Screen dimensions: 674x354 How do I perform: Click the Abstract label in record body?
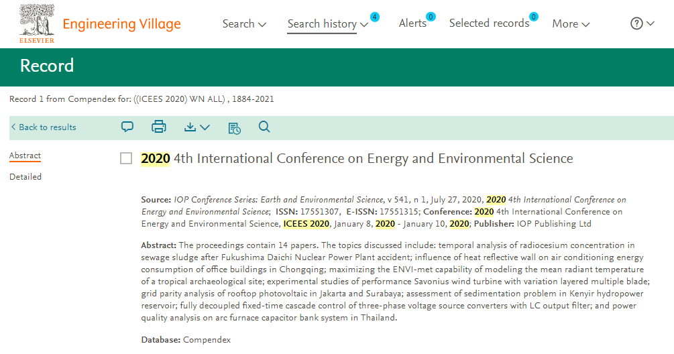pos(159,245)
